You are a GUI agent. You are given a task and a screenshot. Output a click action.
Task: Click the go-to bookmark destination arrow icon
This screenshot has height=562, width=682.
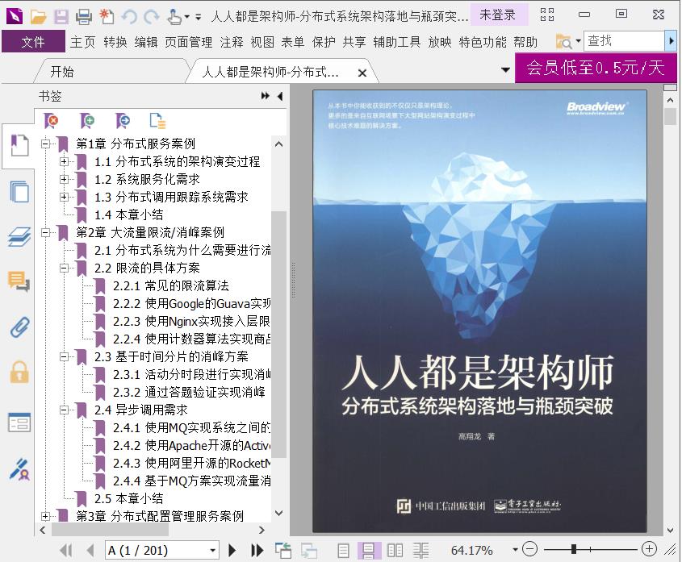[123, 120]
